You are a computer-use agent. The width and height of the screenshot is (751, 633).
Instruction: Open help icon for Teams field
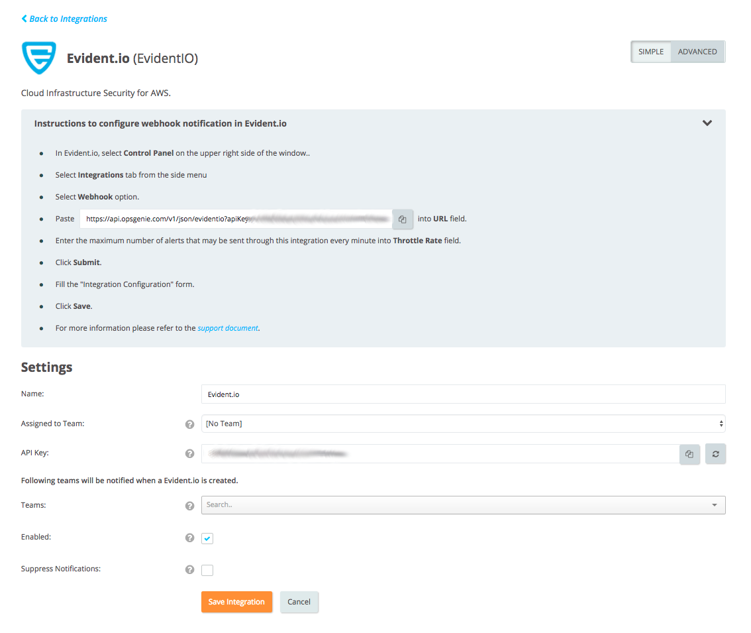click(189, 506)
